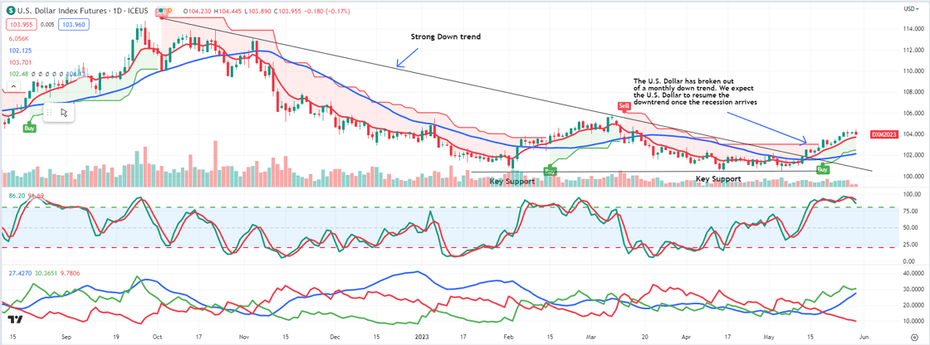Image resolution: width=930 pixels, height=345 pixels.
Task: Select the Key Support label under February Buy
Action: (x=512, y=181)
